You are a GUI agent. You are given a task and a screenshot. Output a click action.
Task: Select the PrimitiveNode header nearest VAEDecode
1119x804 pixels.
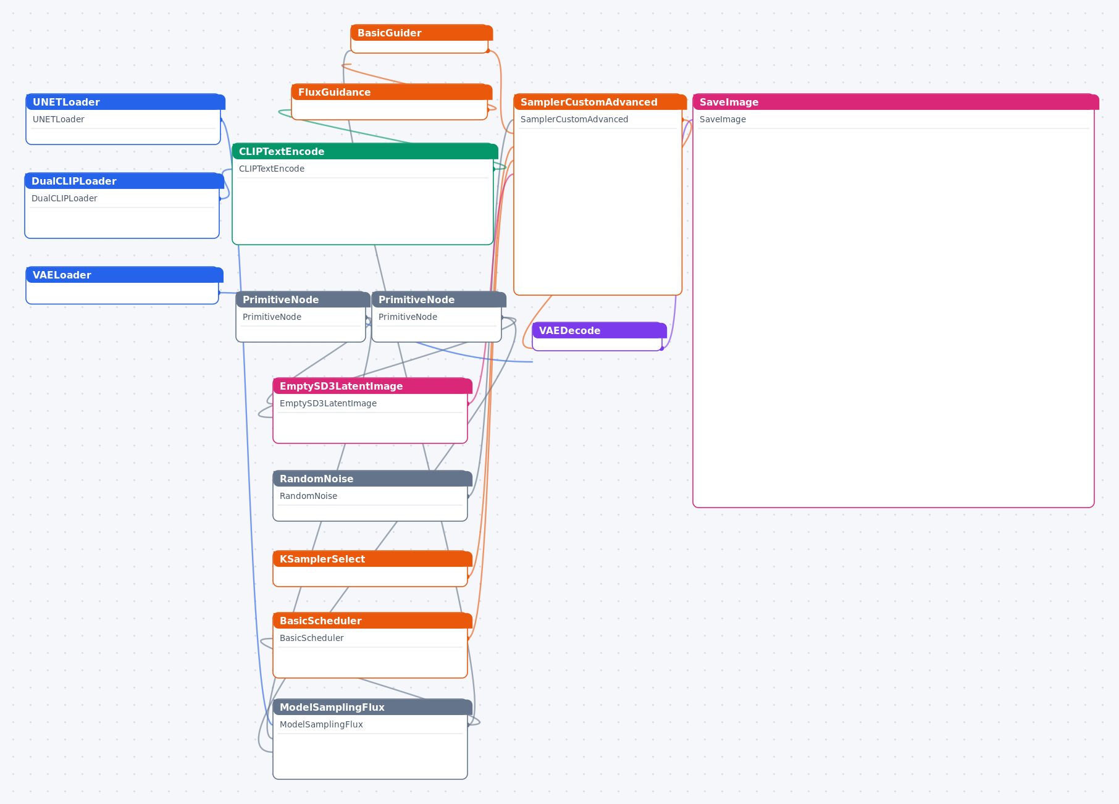coord(438,299)
